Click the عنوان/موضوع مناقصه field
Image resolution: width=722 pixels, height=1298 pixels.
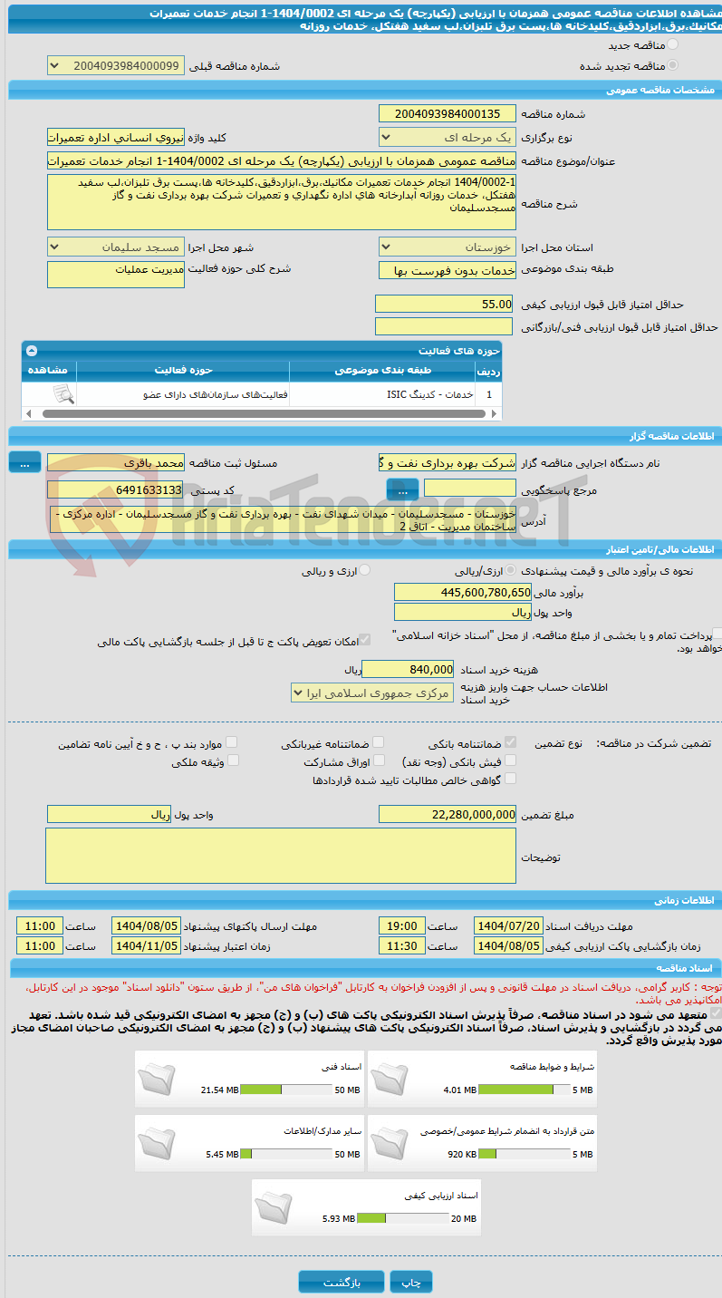pos(282,160)
